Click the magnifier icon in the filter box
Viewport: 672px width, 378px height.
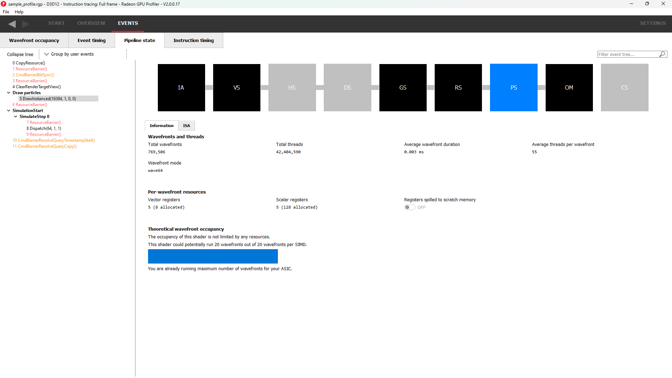pos(662,54)
